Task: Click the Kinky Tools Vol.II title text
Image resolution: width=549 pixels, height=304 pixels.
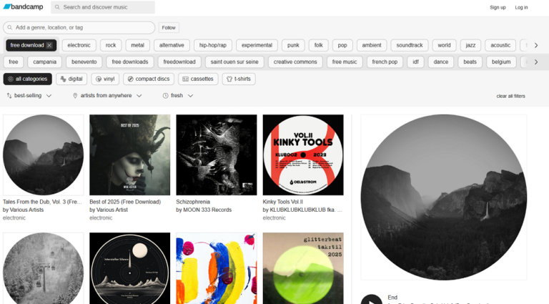Action: pos(283,202)
